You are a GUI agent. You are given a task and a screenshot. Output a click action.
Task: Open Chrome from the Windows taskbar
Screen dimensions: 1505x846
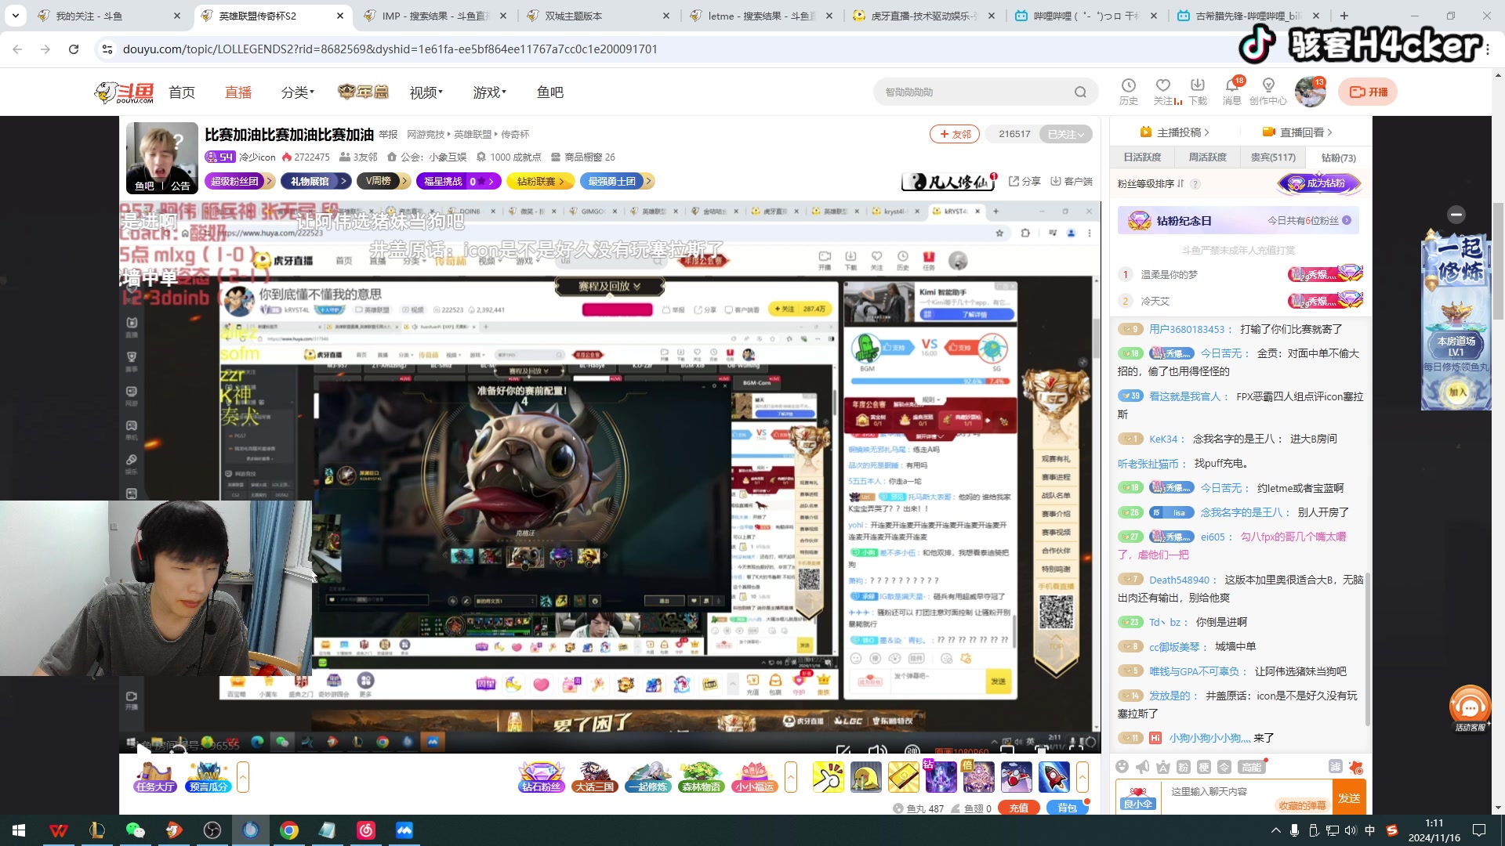pos(289,830)
